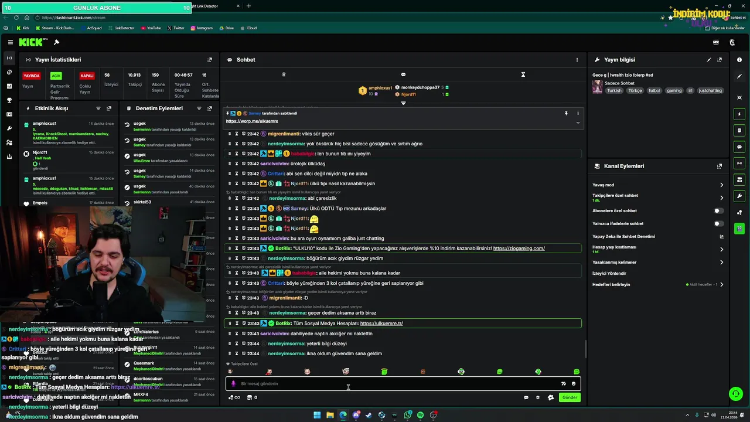The image size is (750, 422).
Task: Select the Turkish tag
Action: (x=614, y=91)
